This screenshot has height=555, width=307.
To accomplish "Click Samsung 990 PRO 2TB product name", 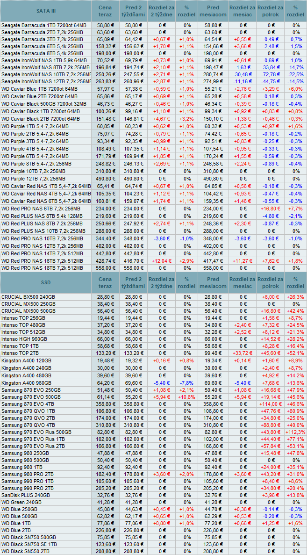I will 28,488.
